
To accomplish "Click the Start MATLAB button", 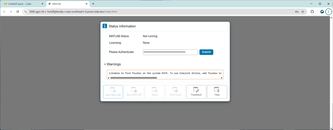I will click(113, 92).
